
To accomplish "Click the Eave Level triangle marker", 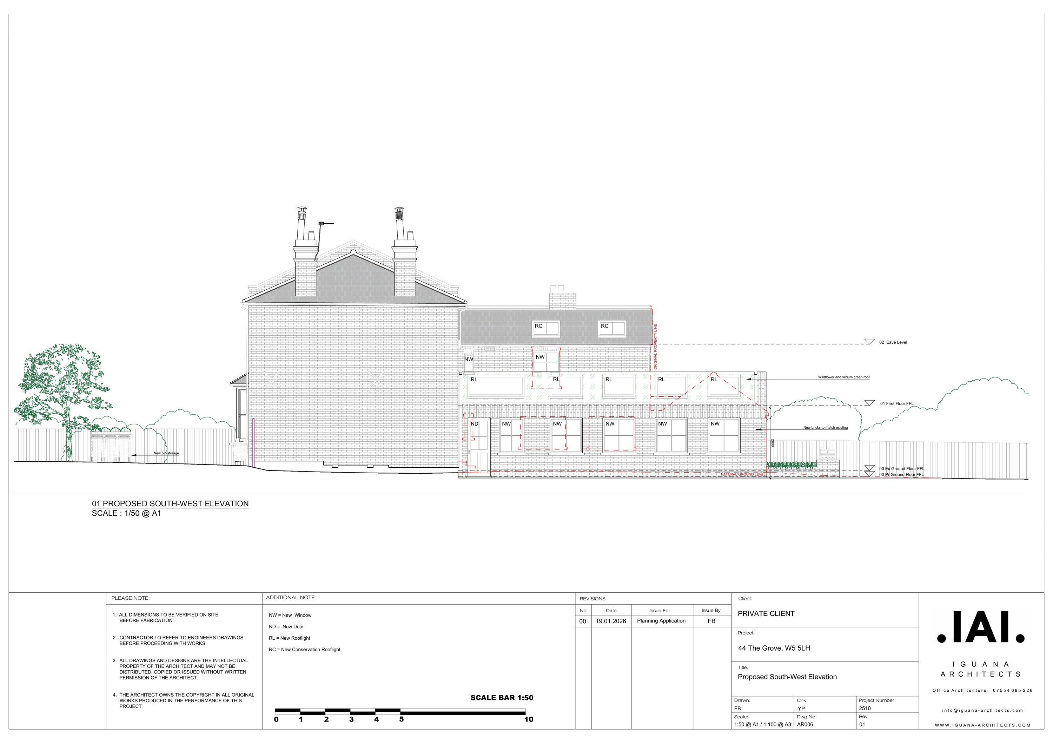I will coord(869,342).
